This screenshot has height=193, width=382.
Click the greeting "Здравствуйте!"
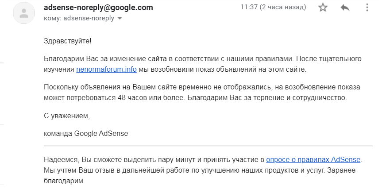click(68, 41)
